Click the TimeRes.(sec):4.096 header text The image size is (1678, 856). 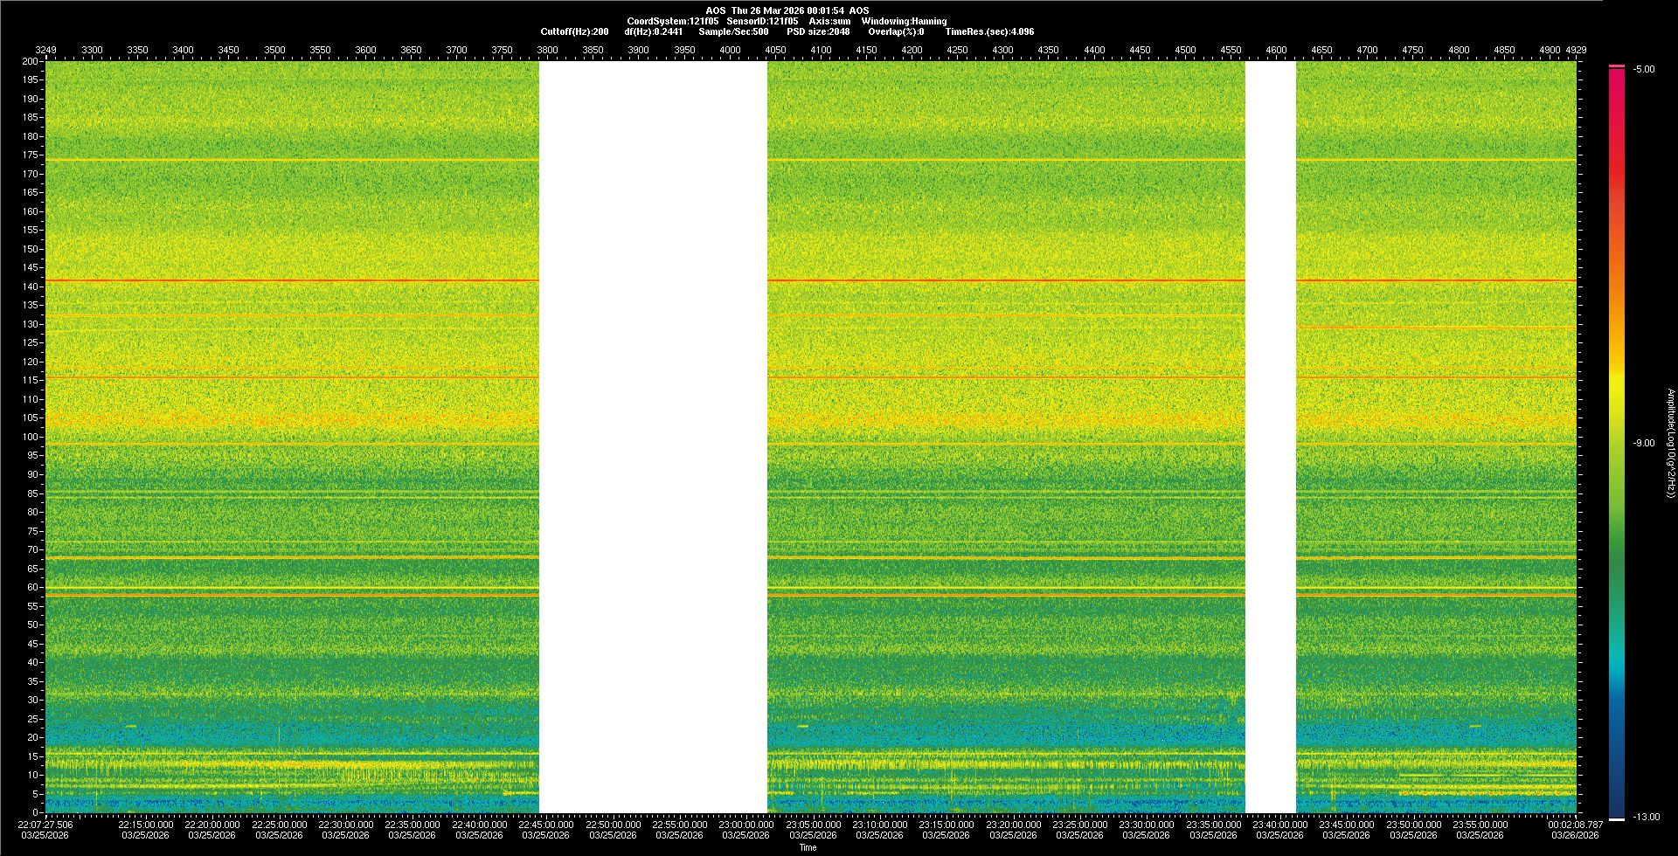[x=989, y=31]
